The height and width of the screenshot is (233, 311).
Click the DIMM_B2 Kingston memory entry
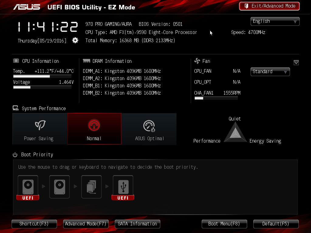click(x=122, y=93)
